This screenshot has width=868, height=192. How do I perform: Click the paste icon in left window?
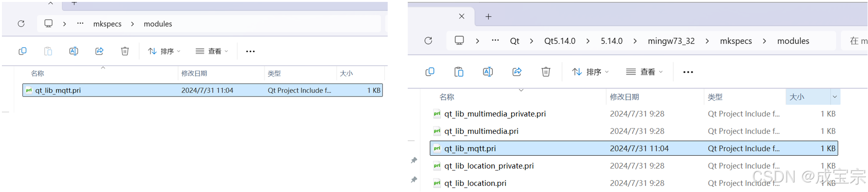(48, 51)
